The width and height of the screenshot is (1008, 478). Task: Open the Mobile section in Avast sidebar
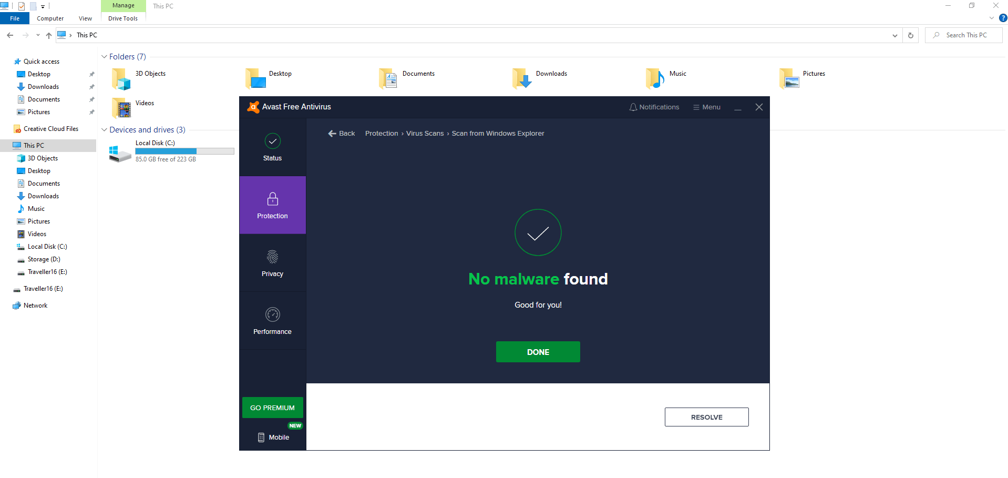click(x=273, y=437)
